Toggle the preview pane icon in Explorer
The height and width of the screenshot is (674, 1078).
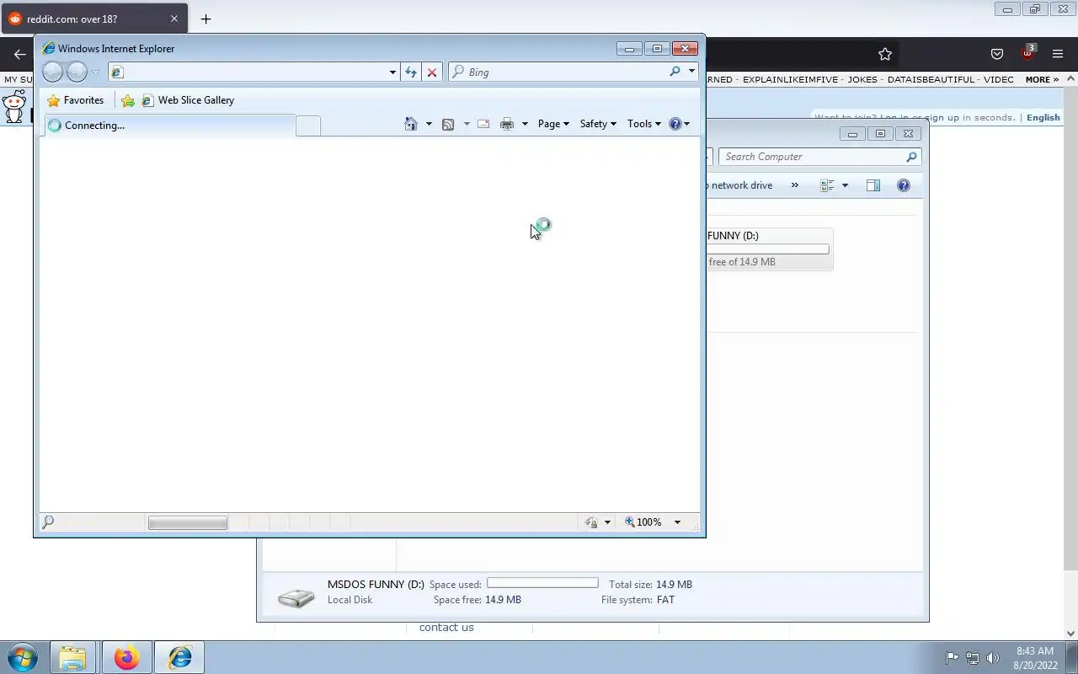(x=873, y=185)
